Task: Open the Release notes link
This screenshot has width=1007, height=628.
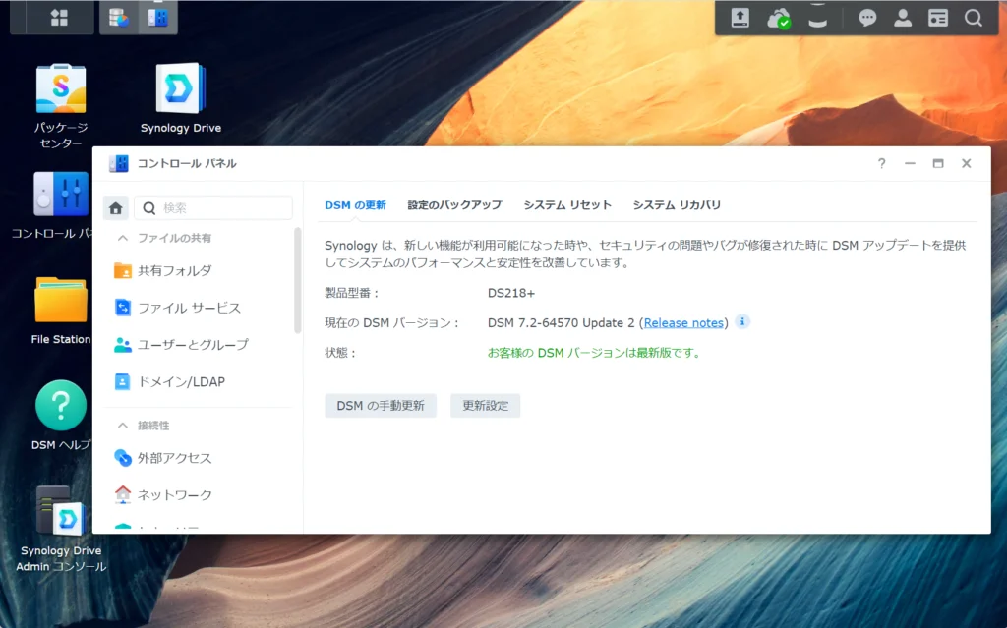Action: (x=684, y=323)
